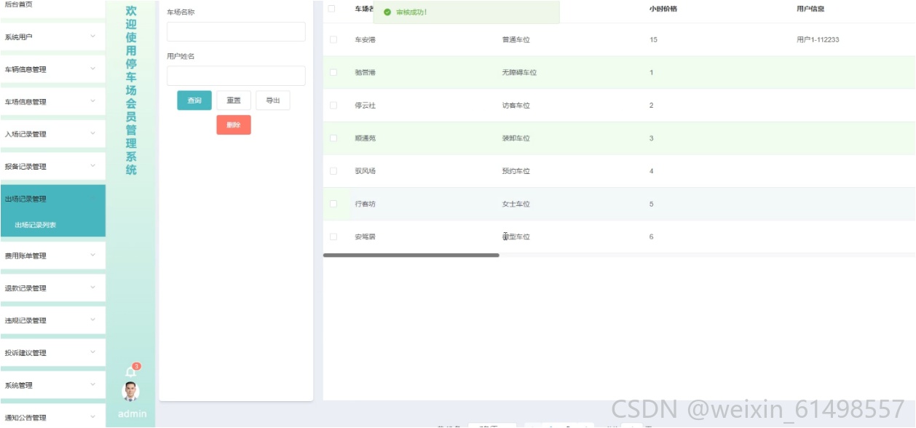
Task: Click the 访客车位 cell
Action: pyautogui.click(x=516, y=106)
